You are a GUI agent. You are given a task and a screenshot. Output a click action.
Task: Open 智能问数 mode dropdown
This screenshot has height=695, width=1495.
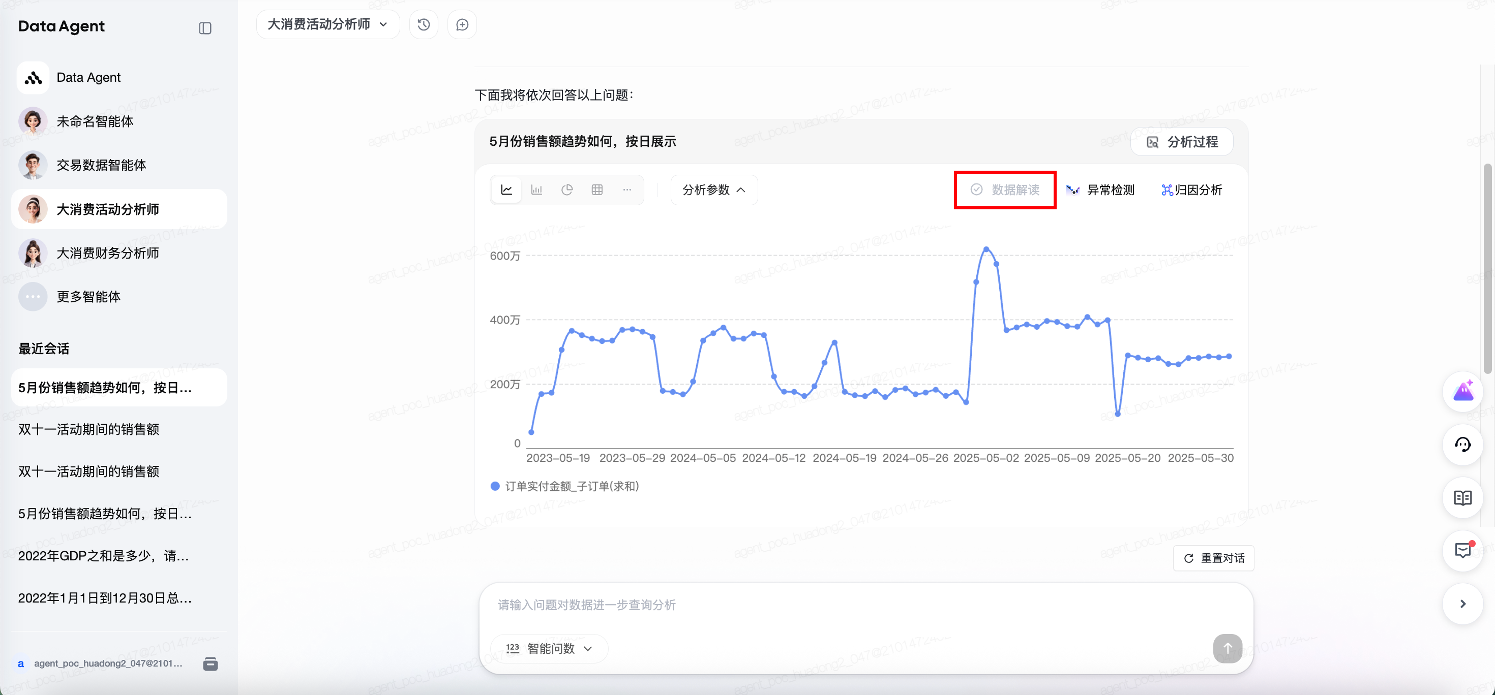click(549, 648)
